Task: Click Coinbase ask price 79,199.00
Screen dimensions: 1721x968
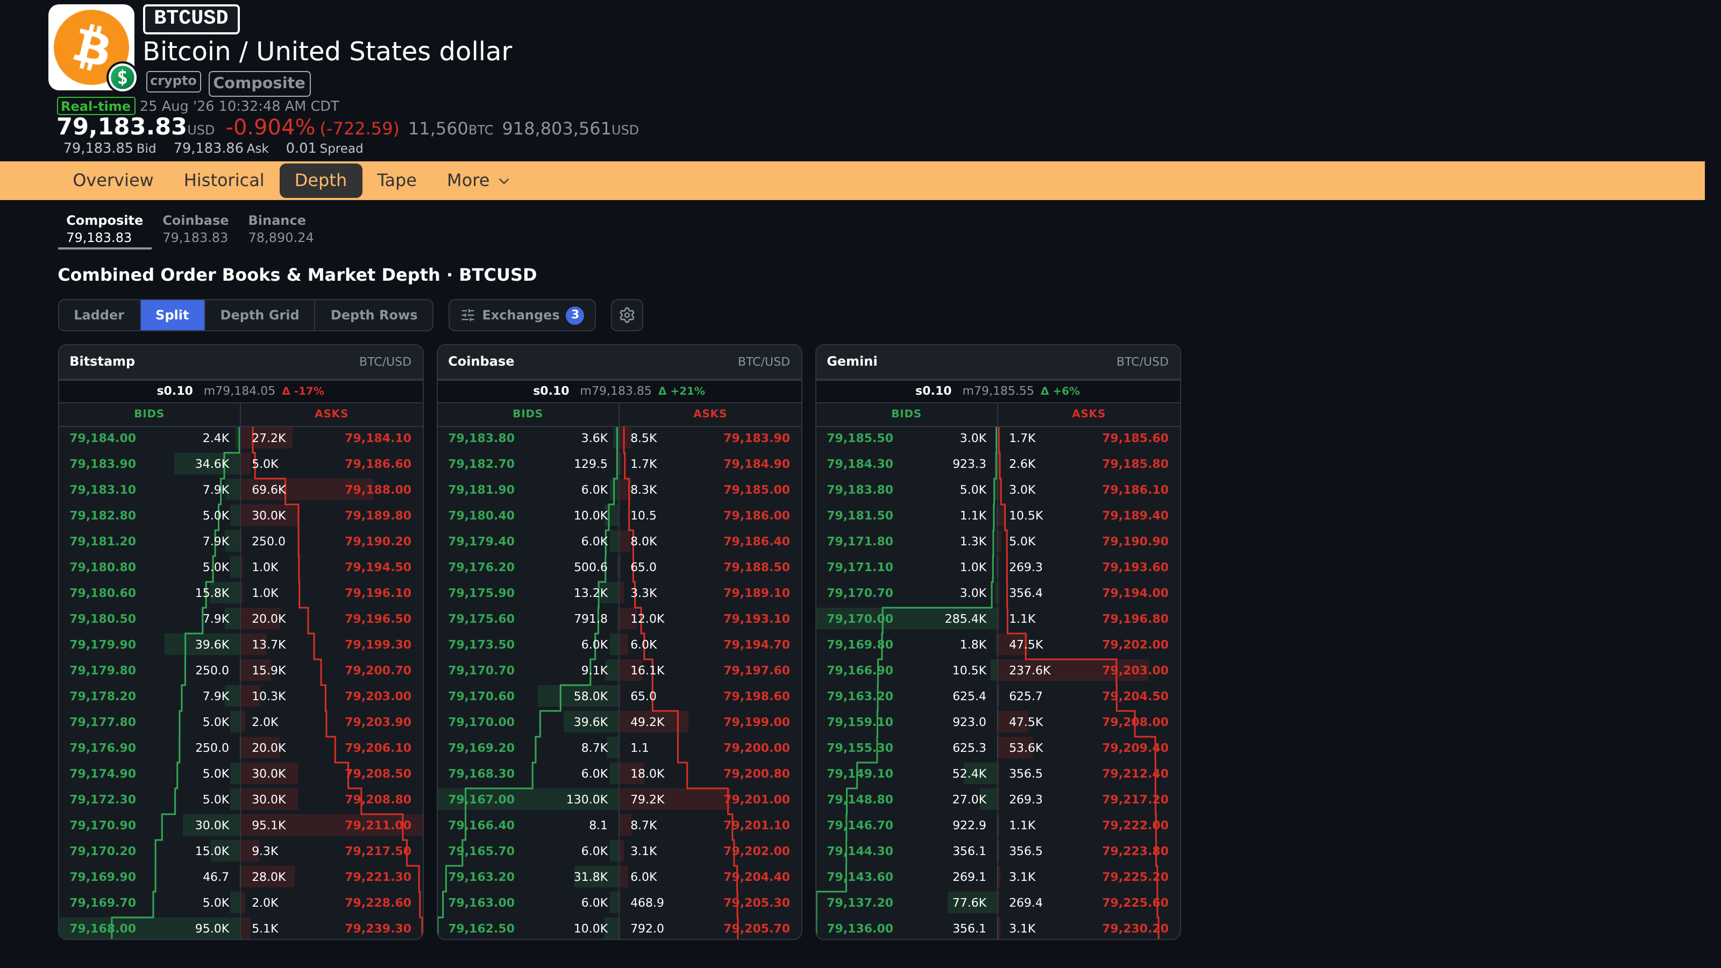Action: coord(757,722)
